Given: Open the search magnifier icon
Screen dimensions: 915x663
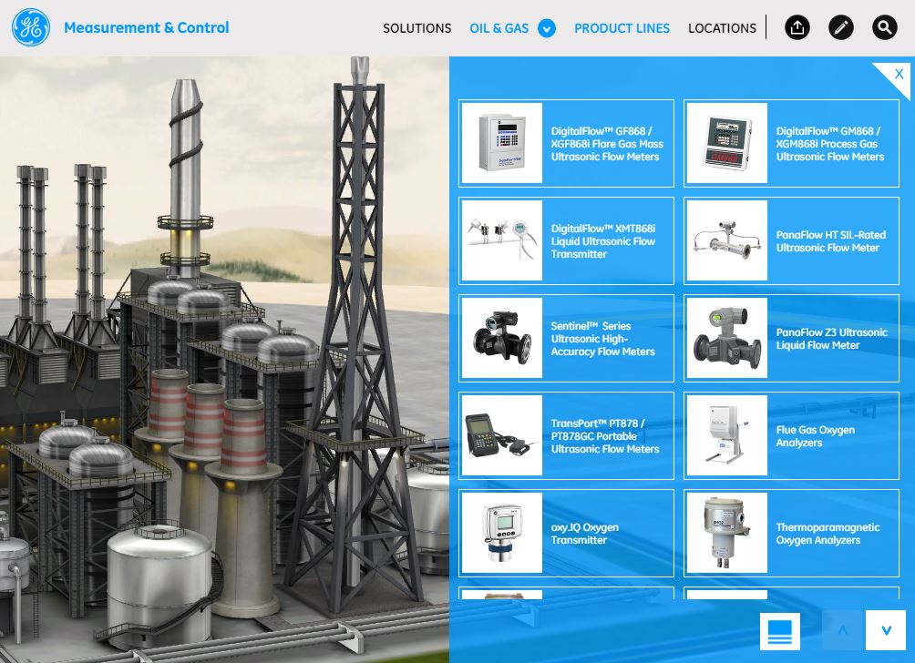Looking at the screenshot, I should click(x=884, y=28).
